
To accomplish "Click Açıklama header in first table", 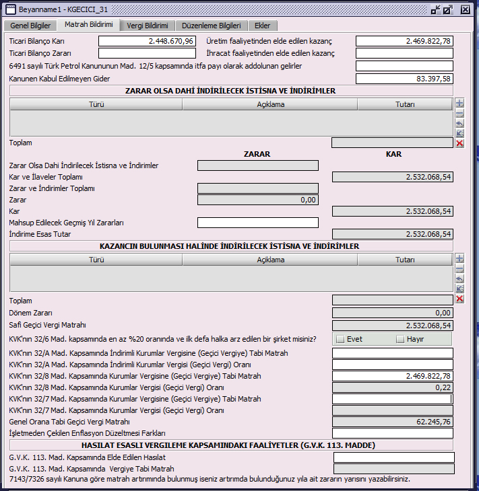I will click(270, 104).
